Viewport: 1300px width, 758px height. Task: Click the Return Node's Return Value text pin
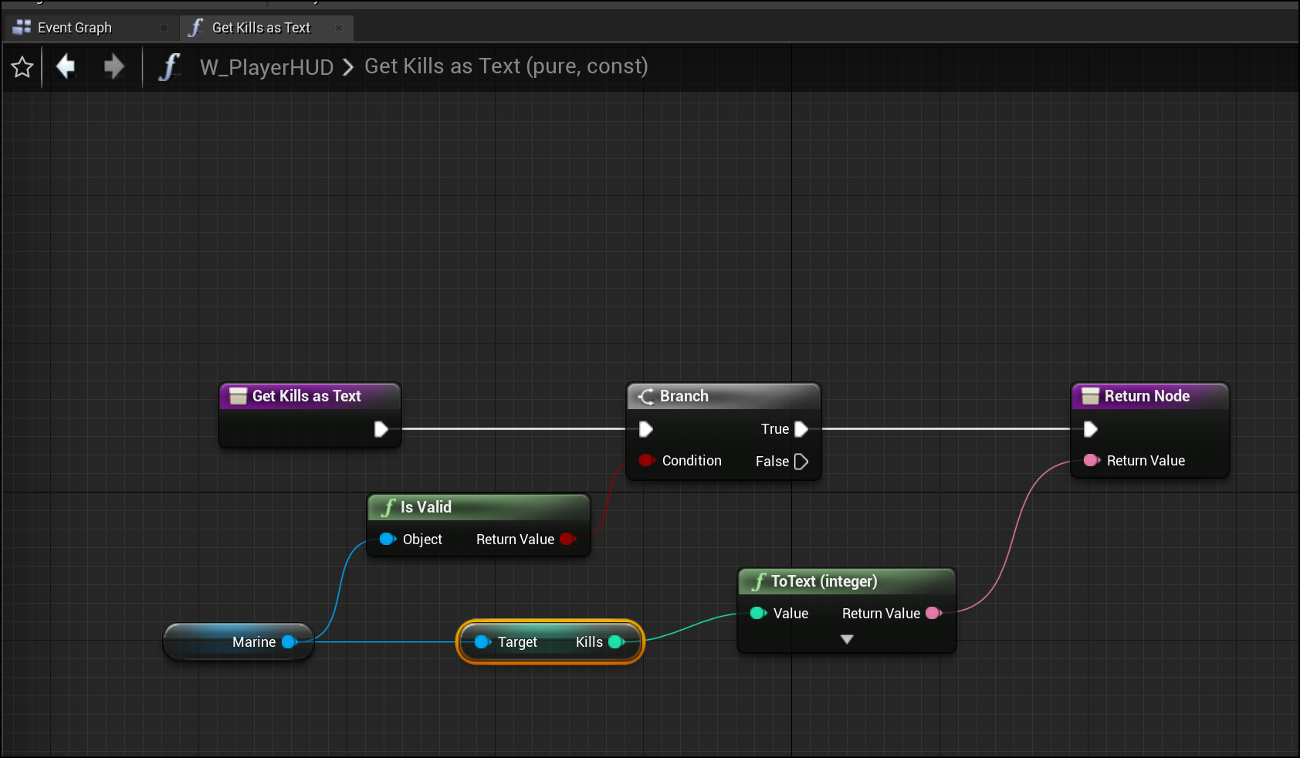click(x=1092, y=461)
